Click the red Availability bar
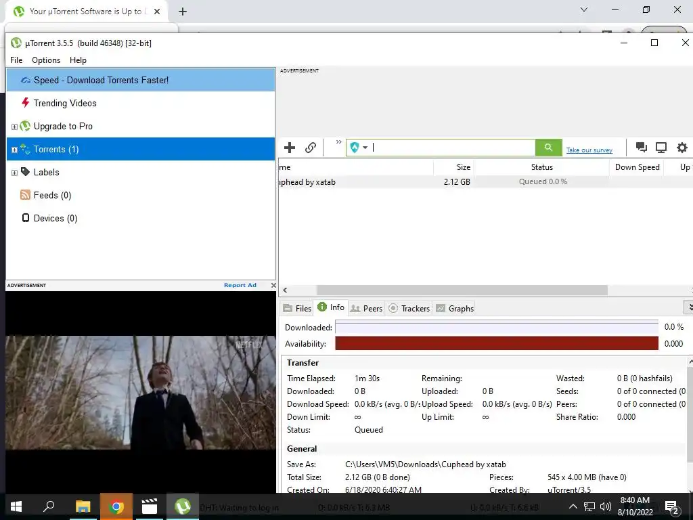Viewport: 693px width, 520px height. point(497,343)
